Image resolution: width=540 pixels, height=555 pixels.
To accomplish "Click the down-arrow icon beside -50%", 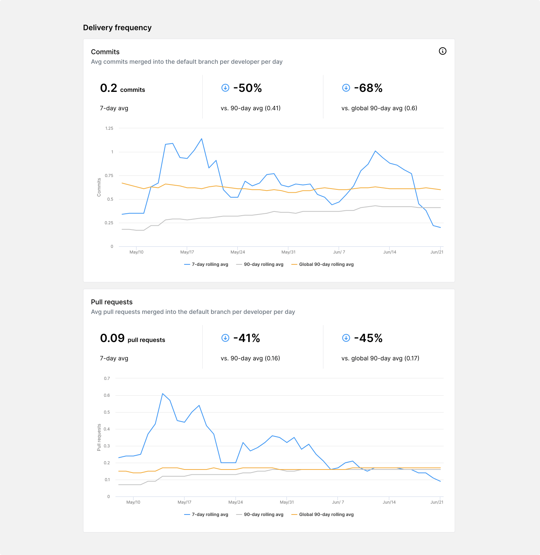I will tap(225, 88).
